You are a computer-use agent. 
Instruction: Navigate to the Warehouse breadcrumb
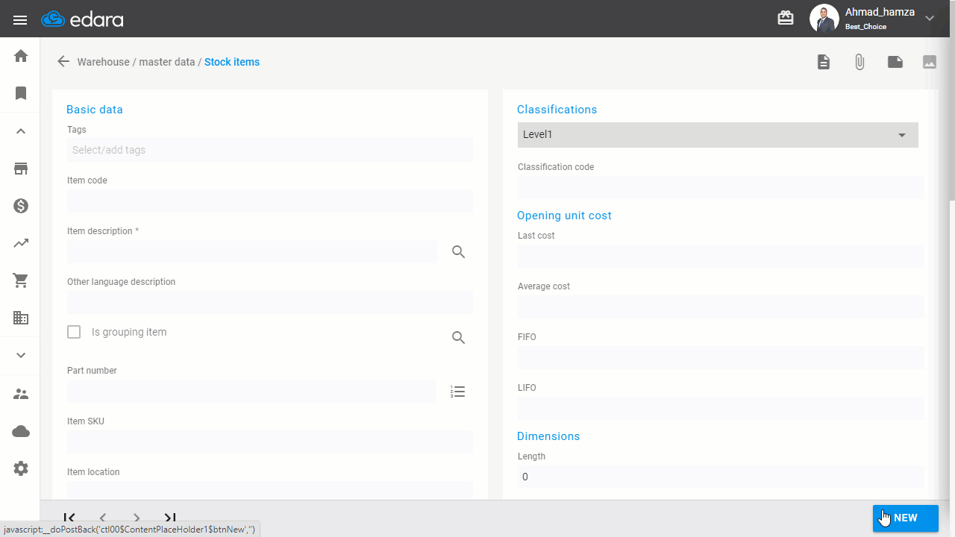tap(103, 62)
